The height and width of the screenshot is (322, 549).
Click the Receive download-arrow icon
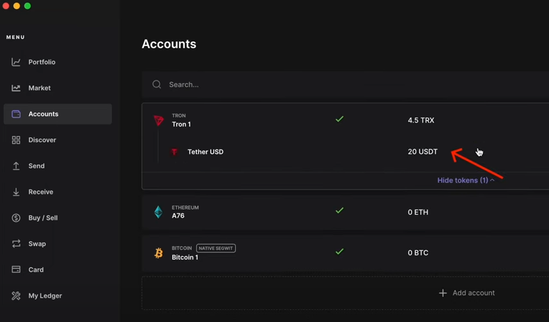click(16, 192)
